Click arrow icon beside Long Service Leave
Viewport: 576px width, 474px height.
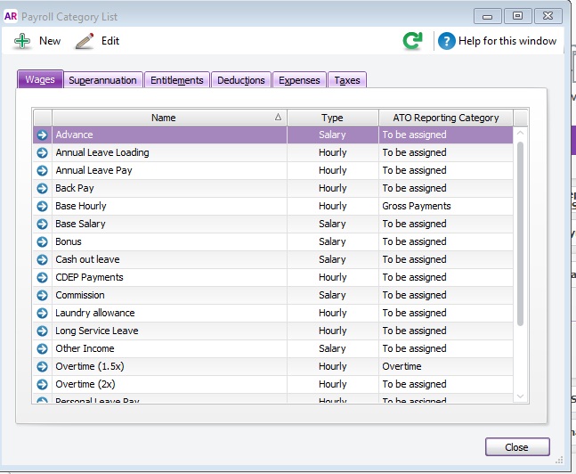[42, 331]
